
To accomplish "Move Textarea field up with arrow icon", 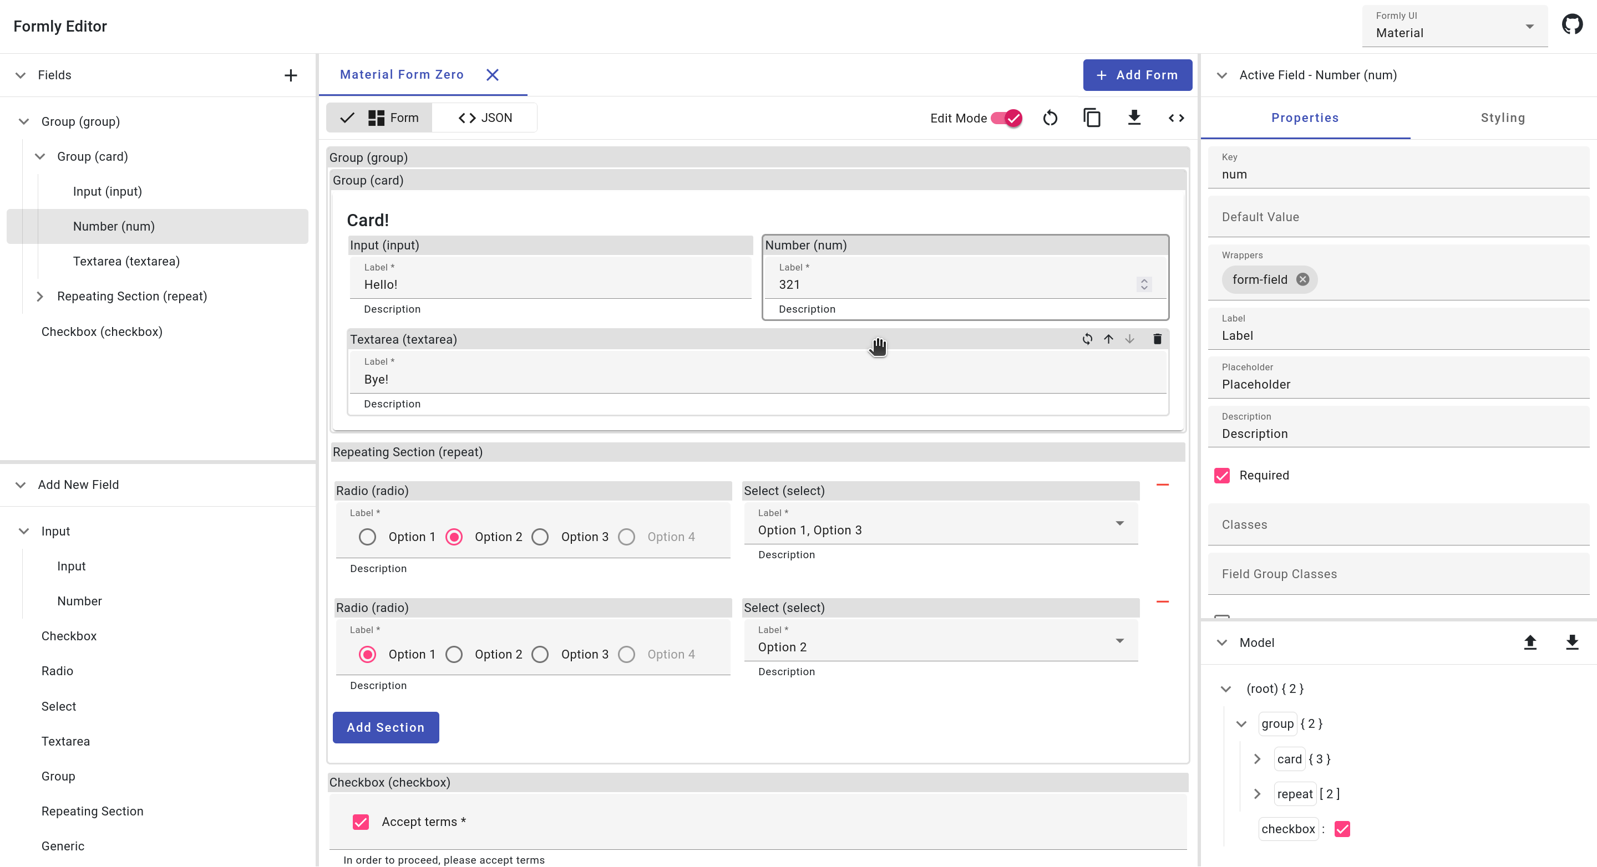I will 1108,339.
